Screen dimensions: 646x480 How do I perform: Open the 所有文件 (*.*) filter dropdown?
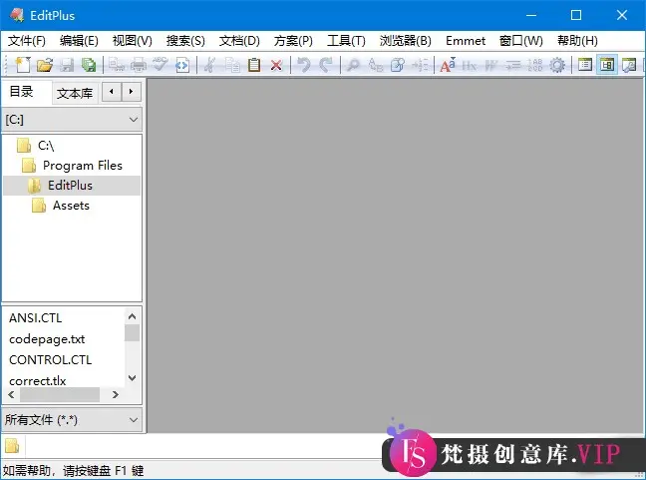[72, 420]
